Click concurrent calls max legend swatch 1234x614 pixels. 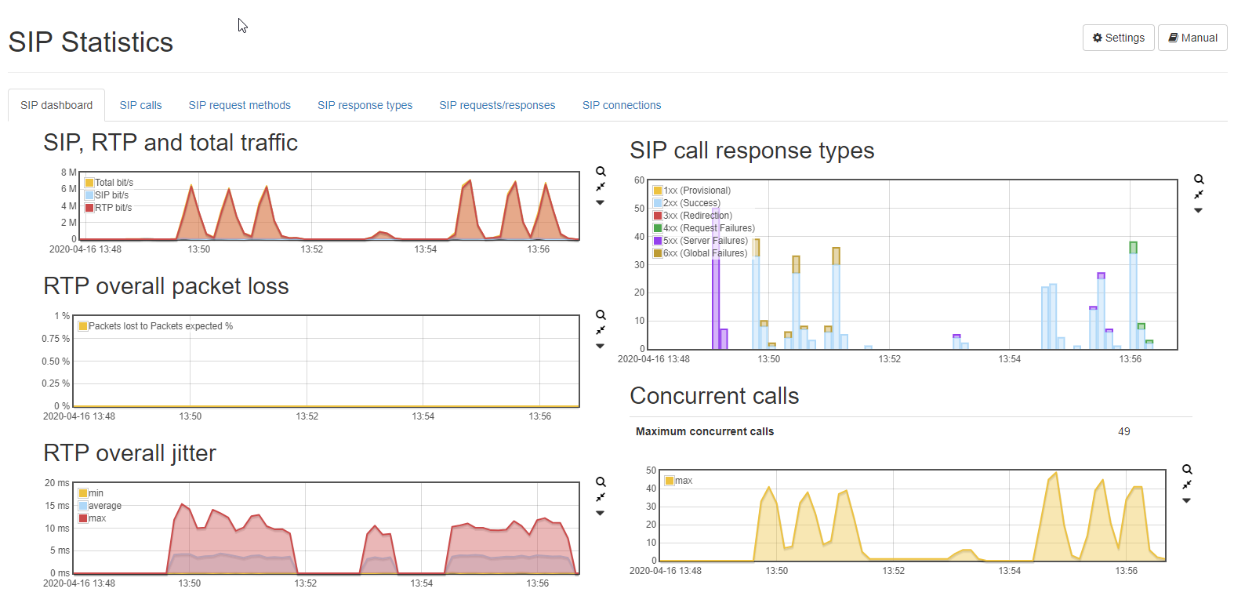[670, 481]
